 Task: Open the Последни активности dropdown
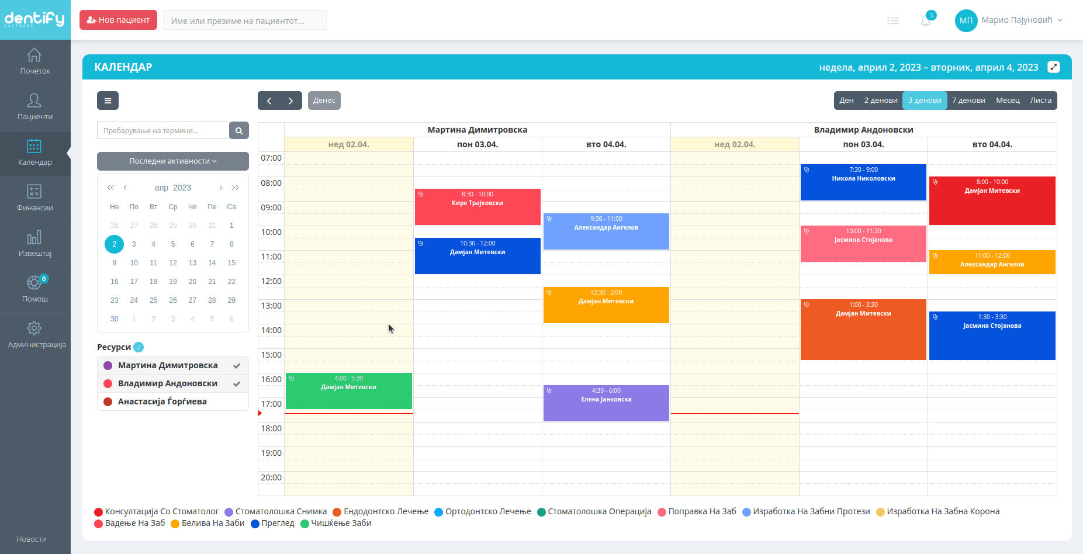pos(172,161)
